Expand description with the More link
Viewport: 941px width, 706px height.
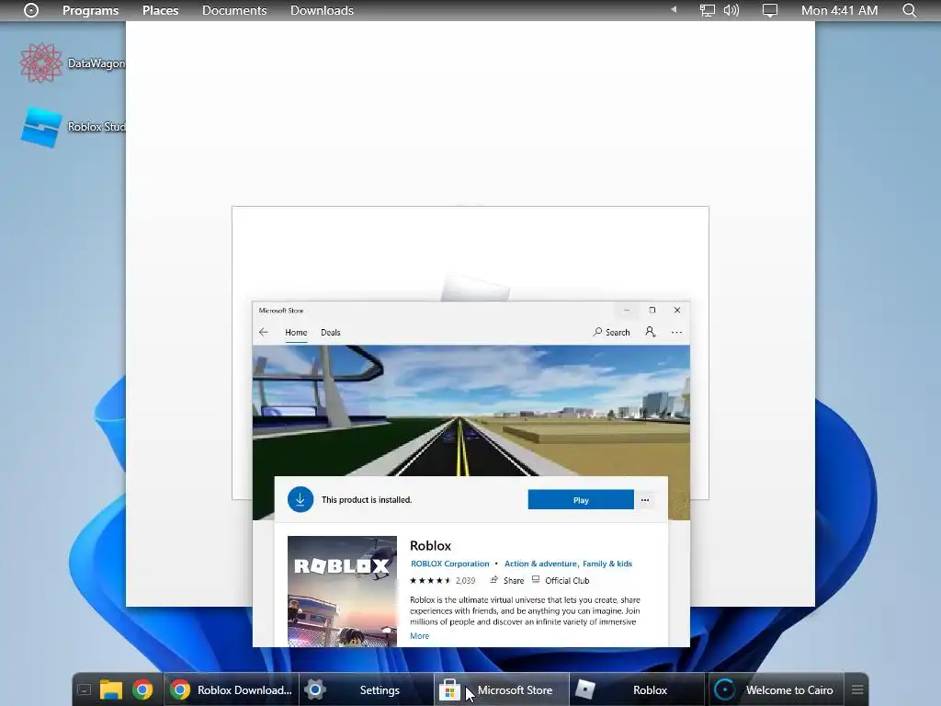pos(419,636)
